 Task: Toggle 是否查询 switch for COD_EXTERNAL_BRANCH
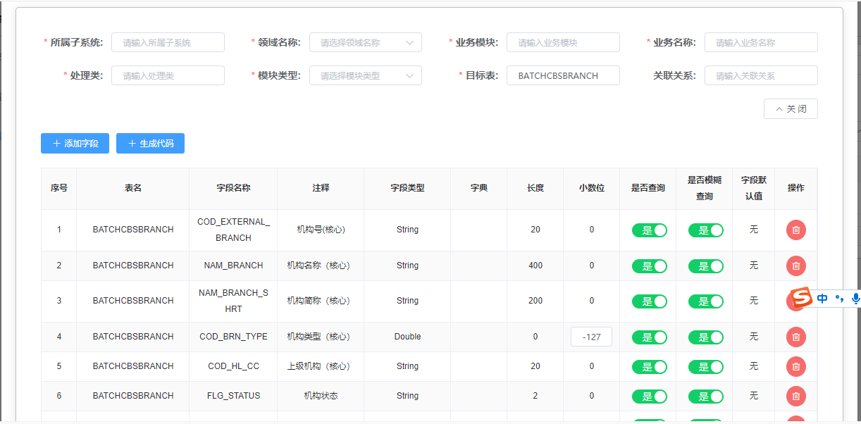click(649, 230)
